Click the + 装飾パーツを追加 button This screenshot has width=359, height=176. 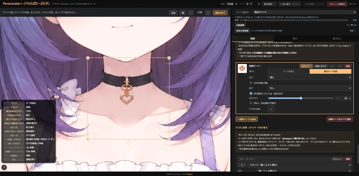tap(247, 119)
